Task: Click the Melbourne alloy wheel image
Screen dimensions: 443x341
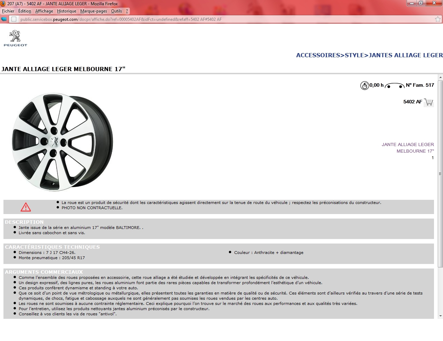Action: pos(62,142)
